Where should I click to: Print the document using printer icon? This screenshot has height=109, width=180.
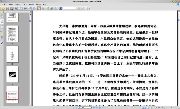click(16, 8)
